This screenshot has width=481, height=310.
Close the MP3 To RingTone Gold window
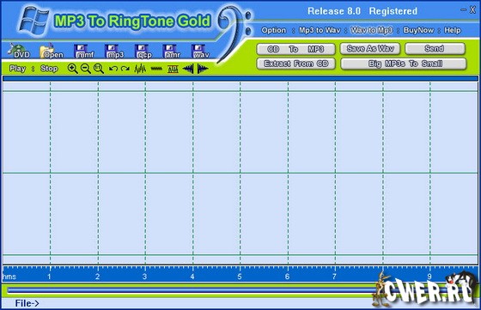tap(472, 10)
